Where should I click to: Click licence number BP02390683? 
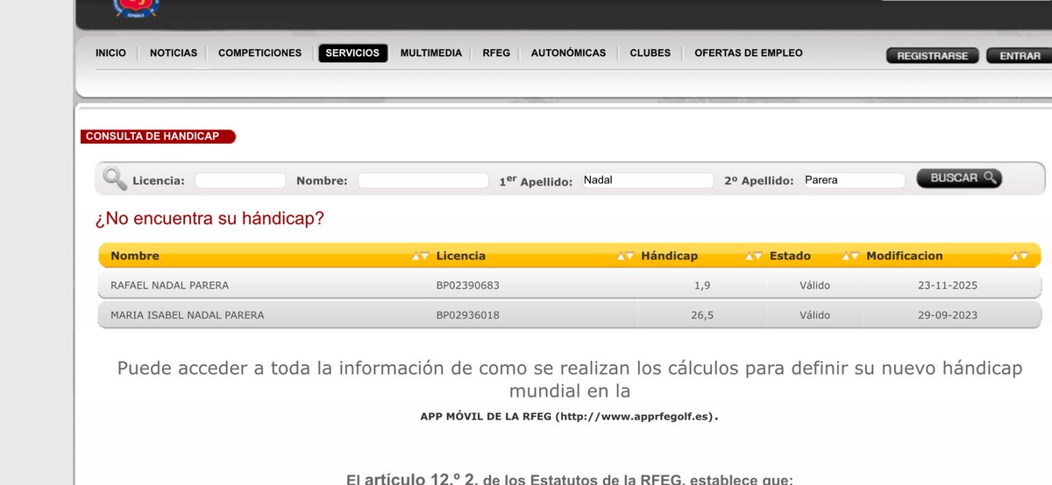[x=467, y=285]
